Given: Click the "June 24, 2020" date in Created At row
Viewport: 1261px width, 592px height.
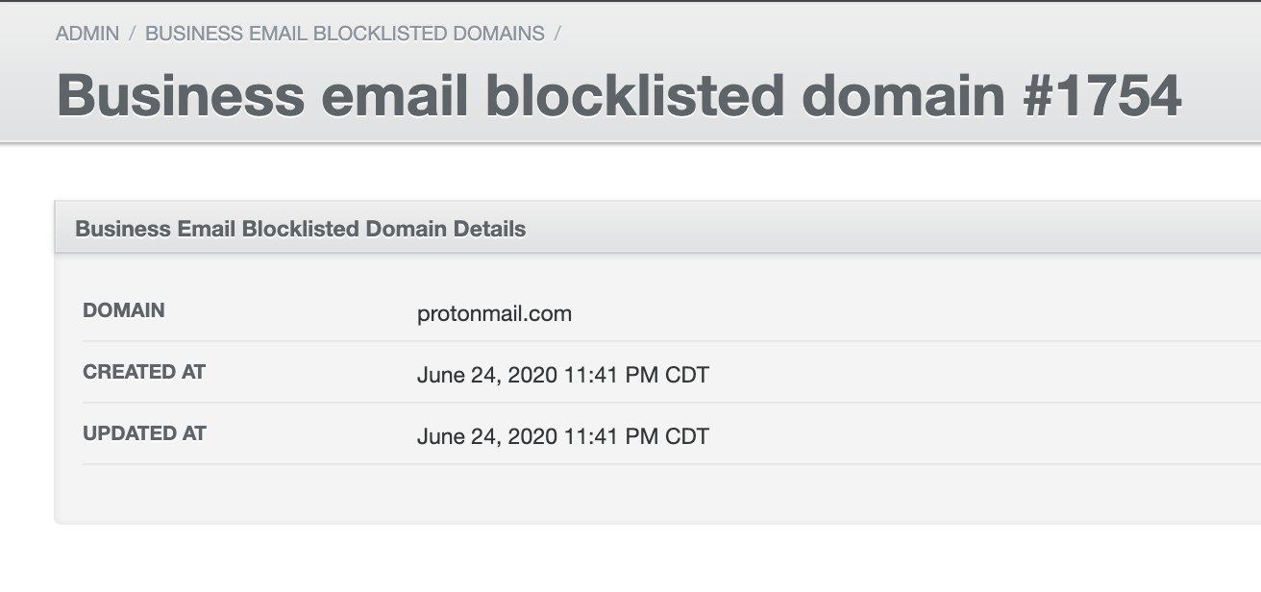Looking at the screenshot, I should coord(487,375).
